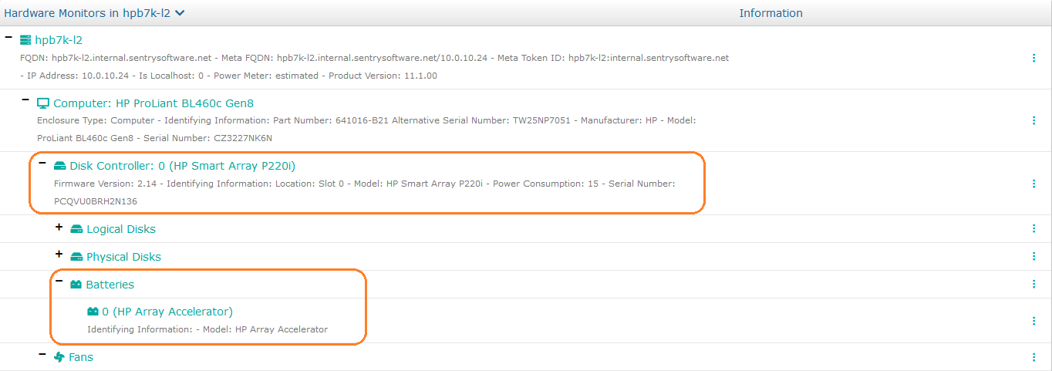The width and height of the screenshot is (1052, 371).
Task: Click the hpb7k-l2 server icon
Action: 25,40
